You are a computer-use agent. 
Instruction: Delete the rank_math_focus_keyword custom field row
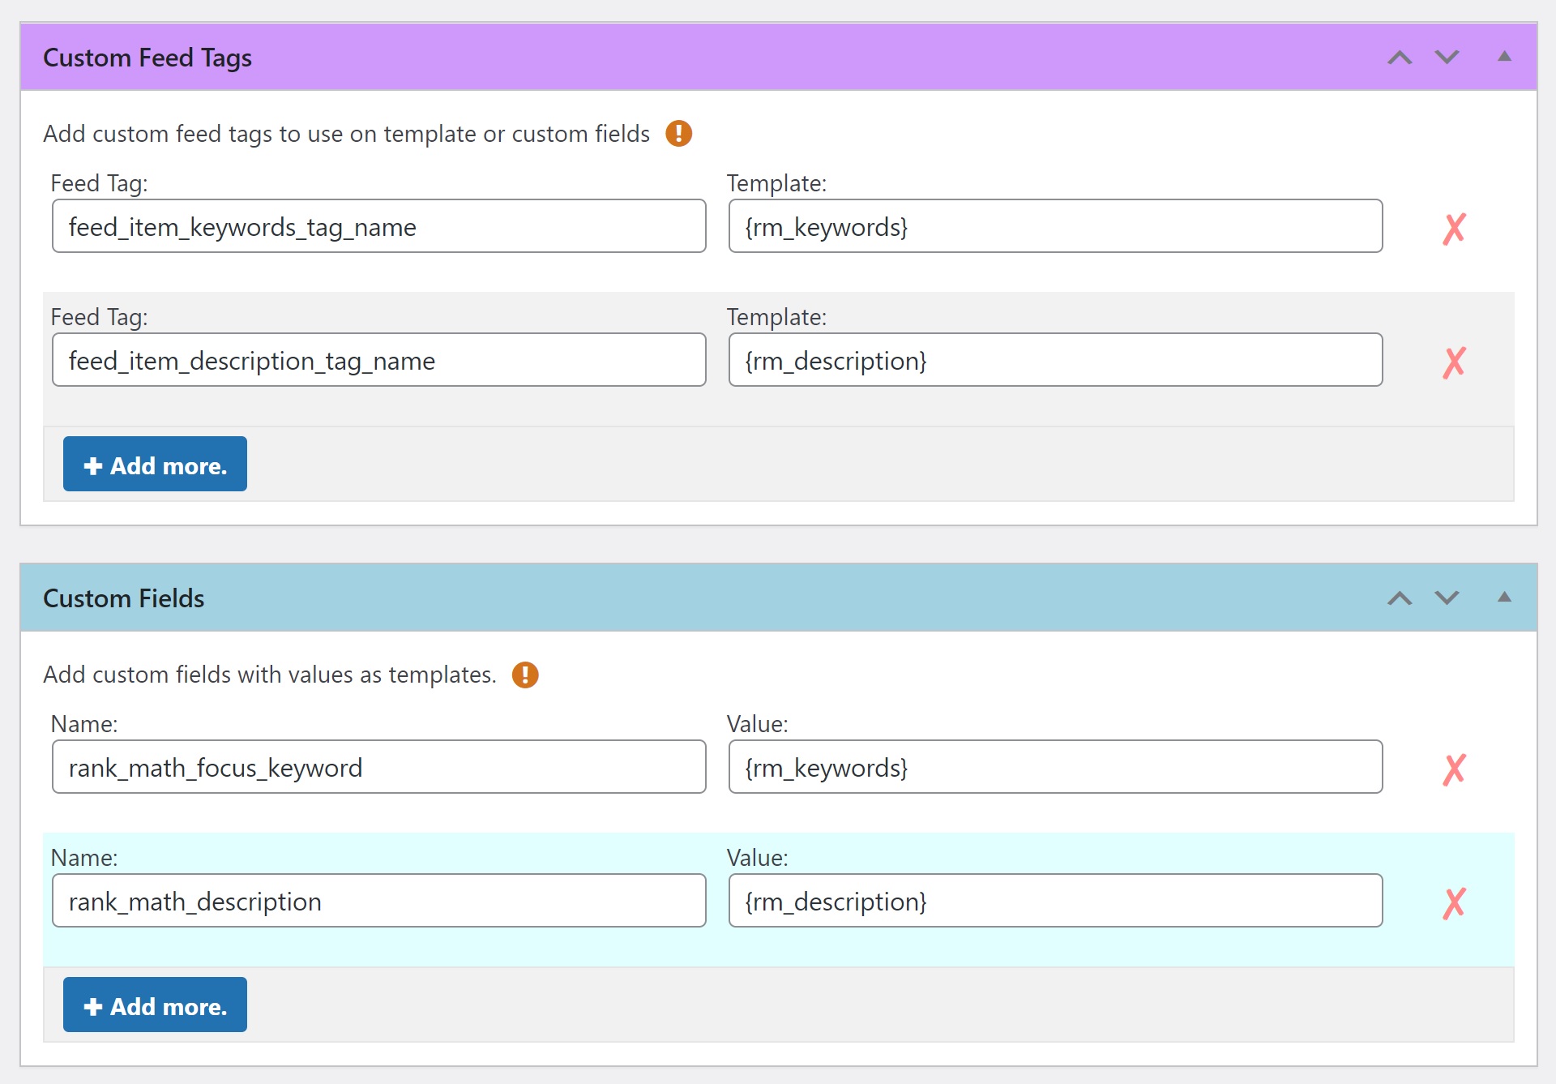(1454, 769)
